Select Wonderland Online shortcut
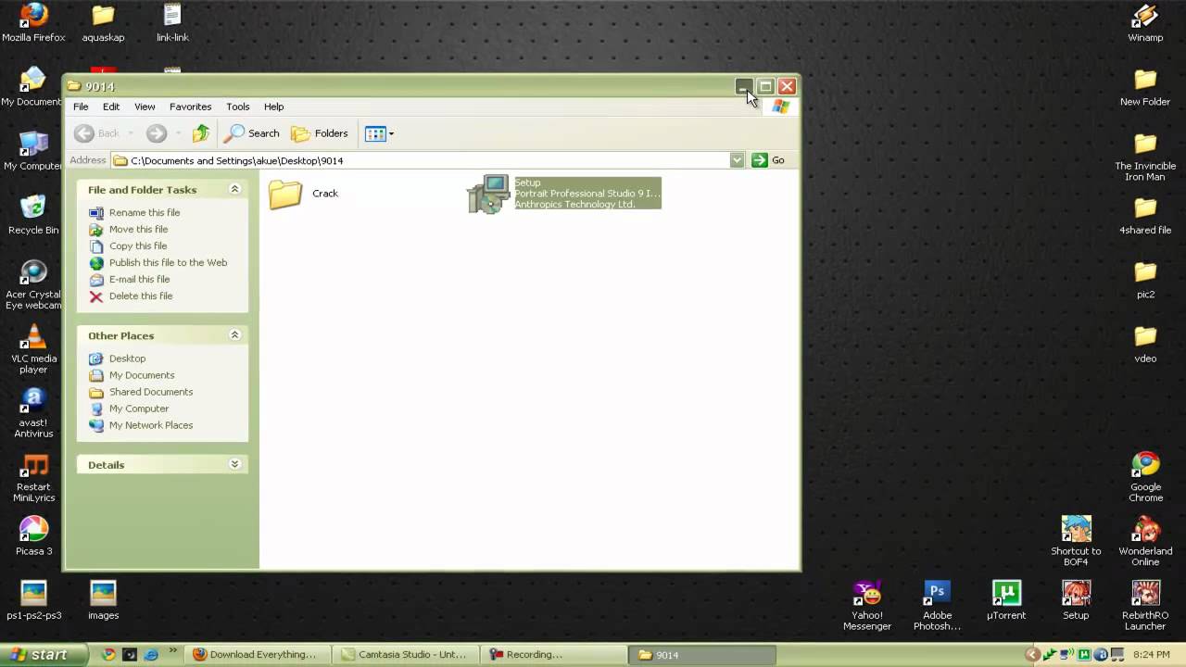This screenshot has height=667, width=1186. [x=1145, y=541]
